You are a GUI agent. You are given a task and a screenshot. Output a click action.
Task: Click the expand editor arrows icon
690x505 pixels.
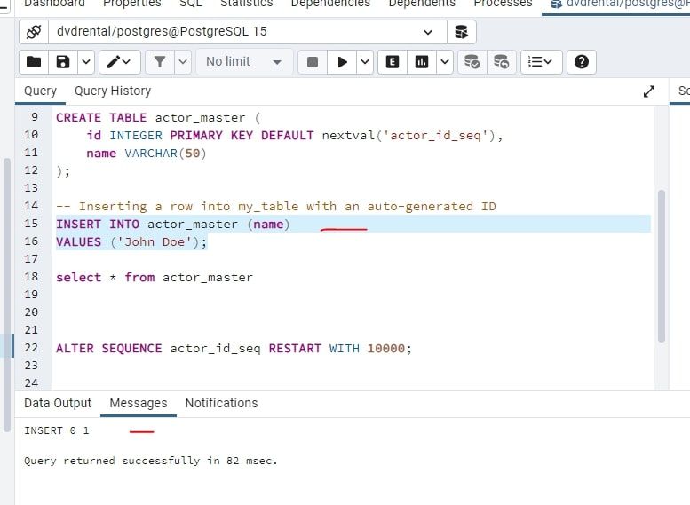coord(649,91)
